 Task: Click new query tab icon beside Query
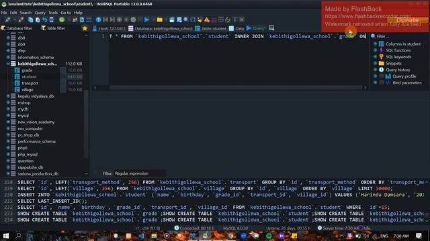pyautogui.click(x=271, y=28)
